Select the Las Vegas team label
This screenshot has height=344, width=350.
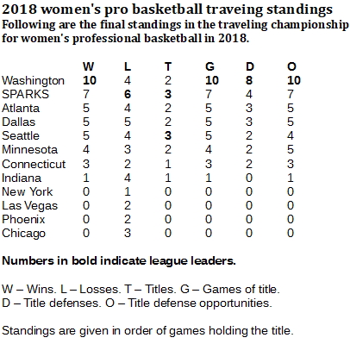29,206
